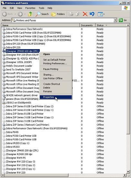Image resolution: width=131 pixels, height=178 pixels.
Task: Select ZDesigner RW 220 (Copy 3) entry
Action: [20, 162]
